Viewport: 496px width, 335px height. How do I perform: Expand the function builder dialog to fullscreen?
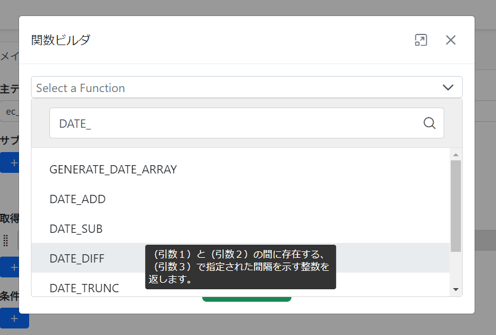tap(420, 40)
